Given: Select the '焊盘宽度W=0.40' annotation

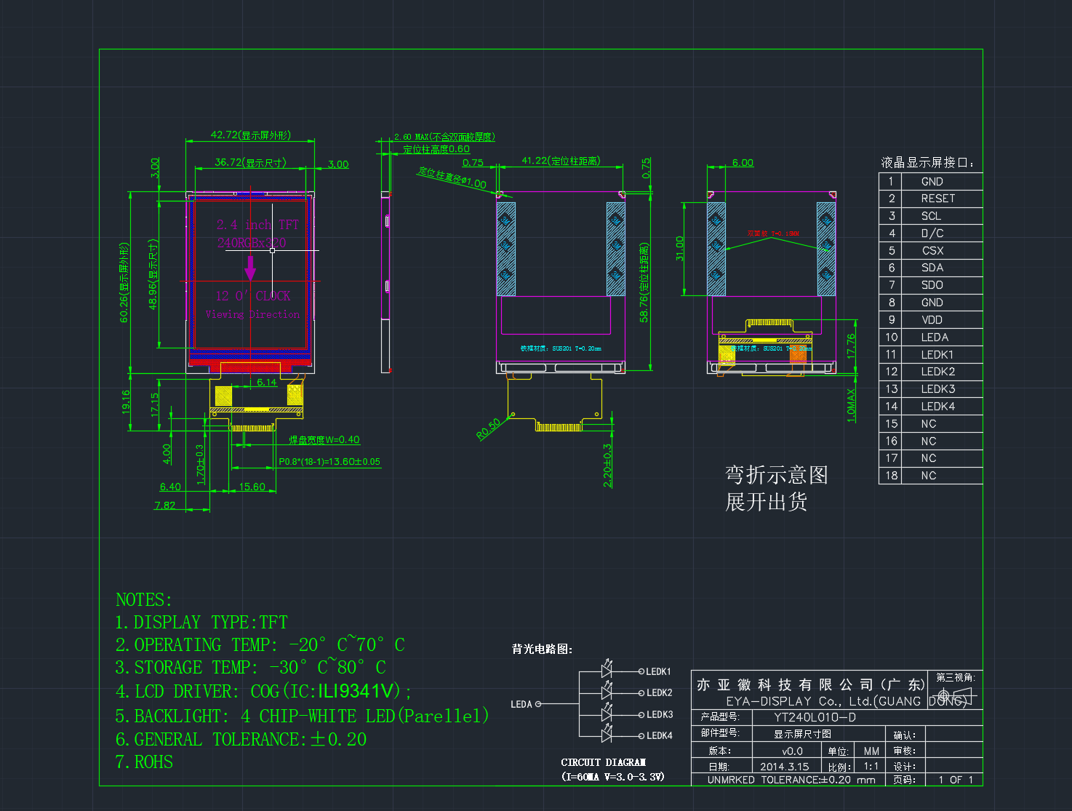Looking at the screenshot, I should 324,439.
